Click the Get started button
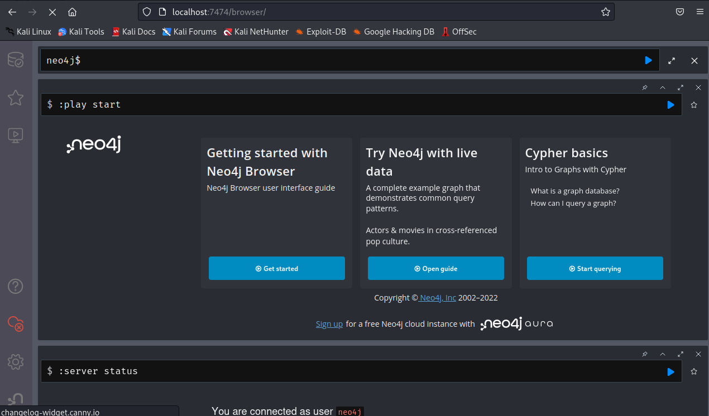This screenshot has height=416, width=709. pos(276,268)
